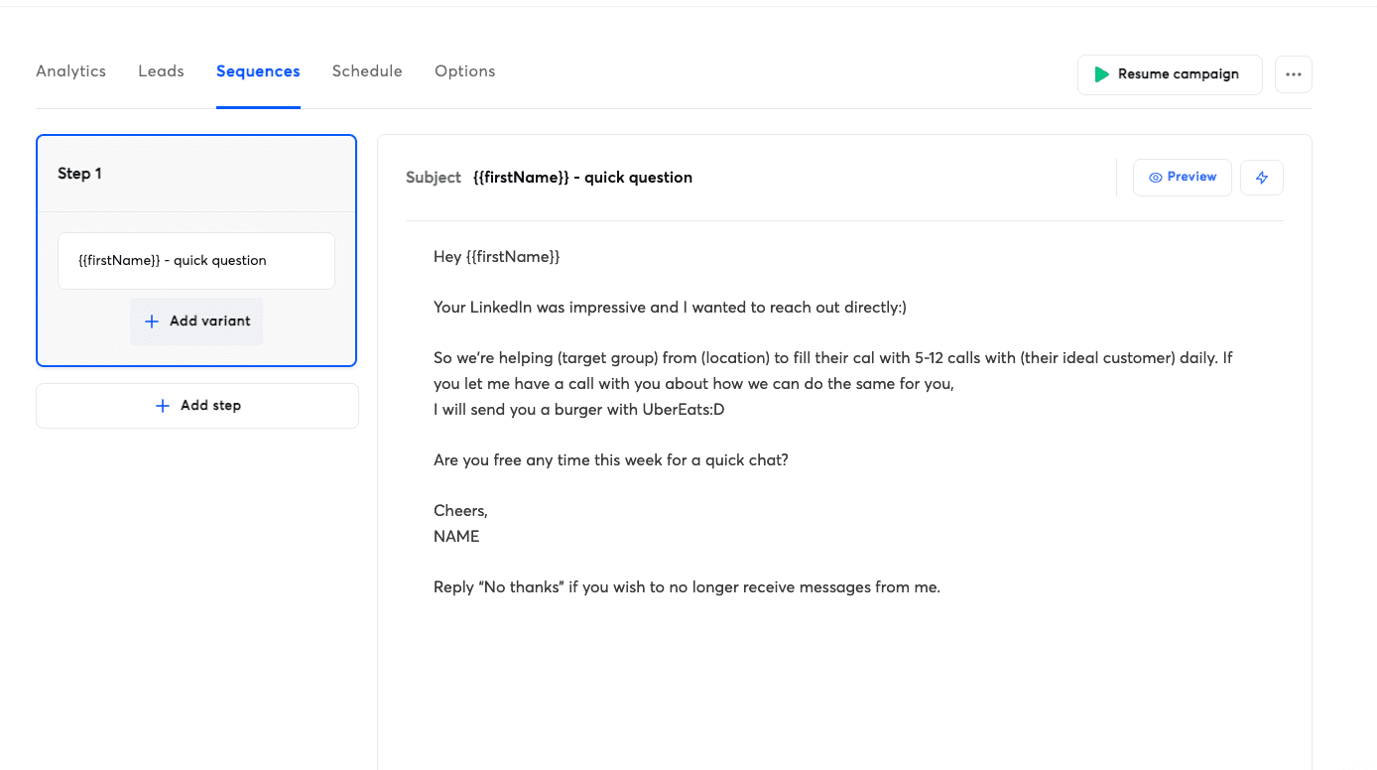Open the Leads tab
This screenshot has width=1377, height=770.
161,71
